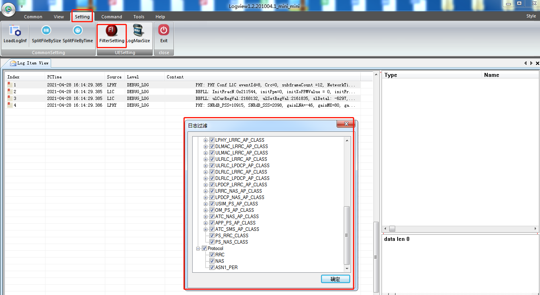
Task: Uncheck the PS_NAS_CLASS checkbox
Action: click(x=212, y=242)
